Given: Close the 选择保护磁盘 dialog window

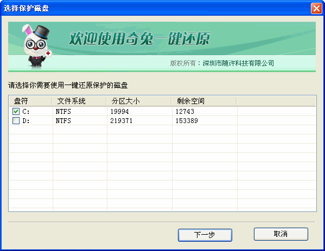Looking at the screenshot, I should 316,9.
